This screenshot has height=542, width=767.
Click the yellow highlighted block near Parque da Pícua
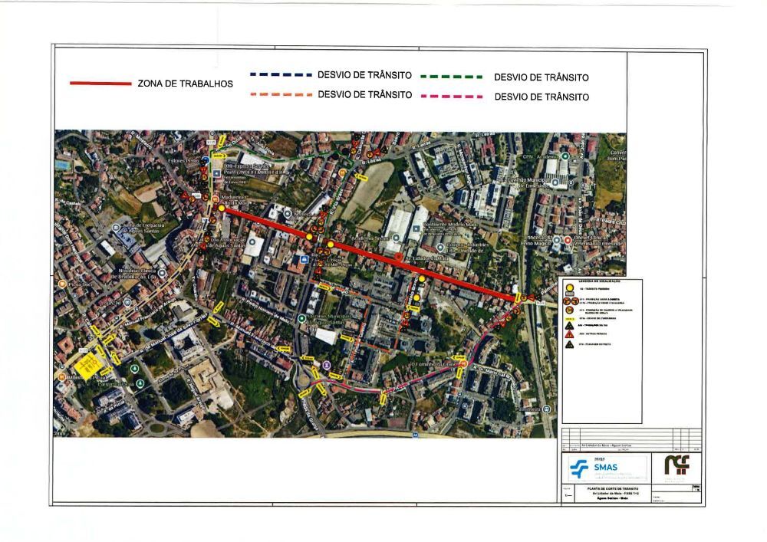88,365
